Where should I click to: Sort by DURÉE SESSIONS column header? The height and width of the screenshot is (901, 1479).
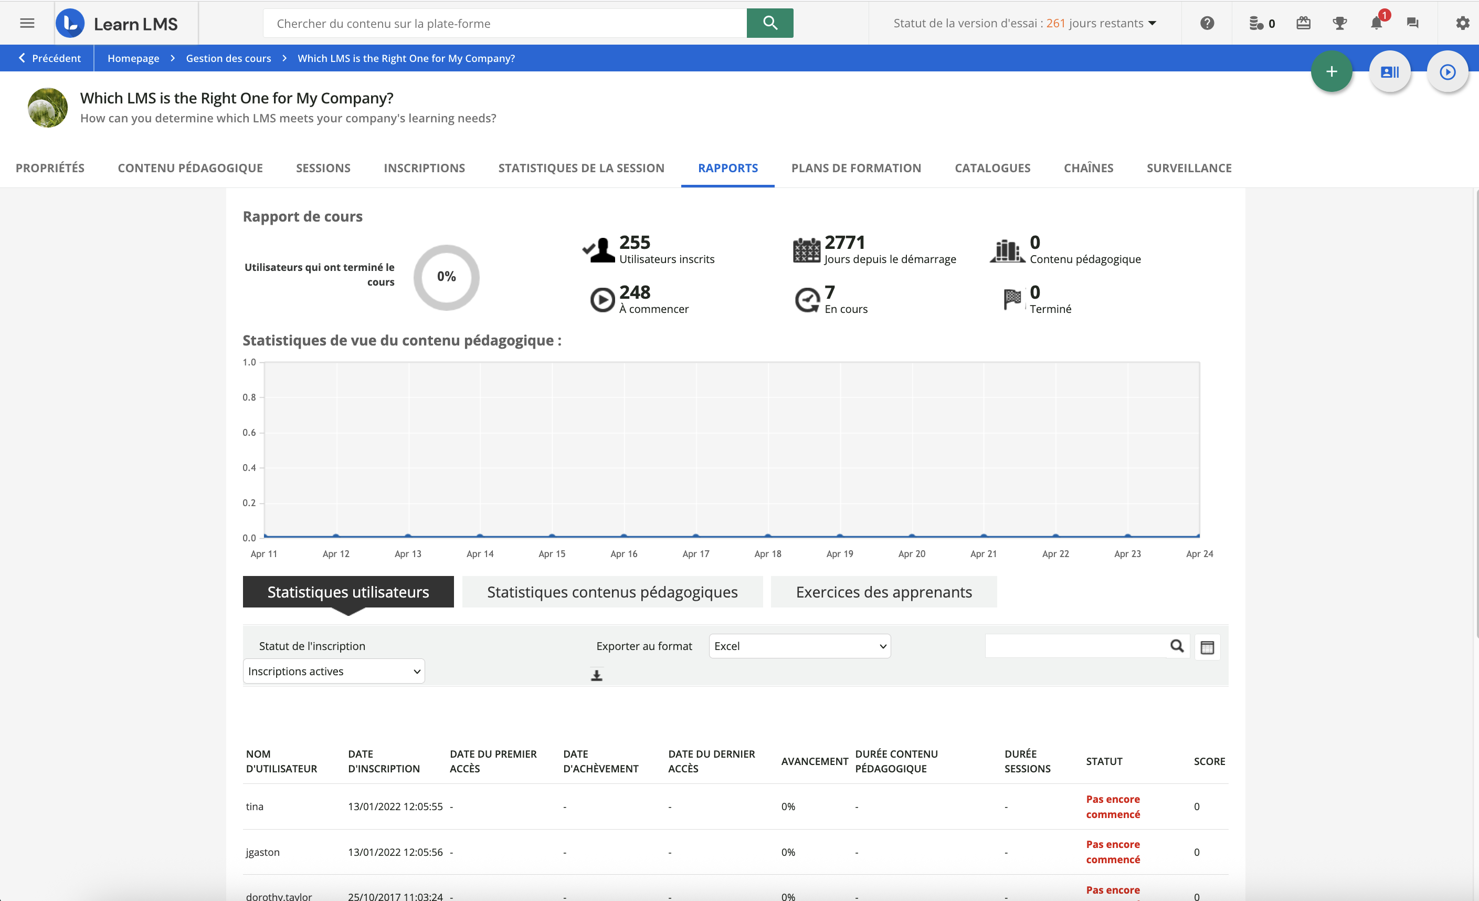tap(1027, 761)
